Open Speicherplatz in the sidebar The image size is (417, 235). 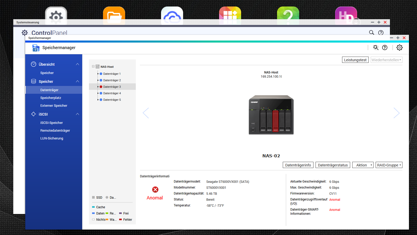point(51,98)
